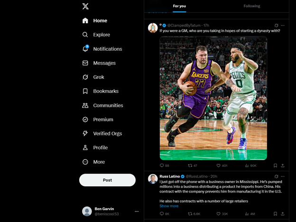
Task: Click the Post button
Action: pos(107,180)
